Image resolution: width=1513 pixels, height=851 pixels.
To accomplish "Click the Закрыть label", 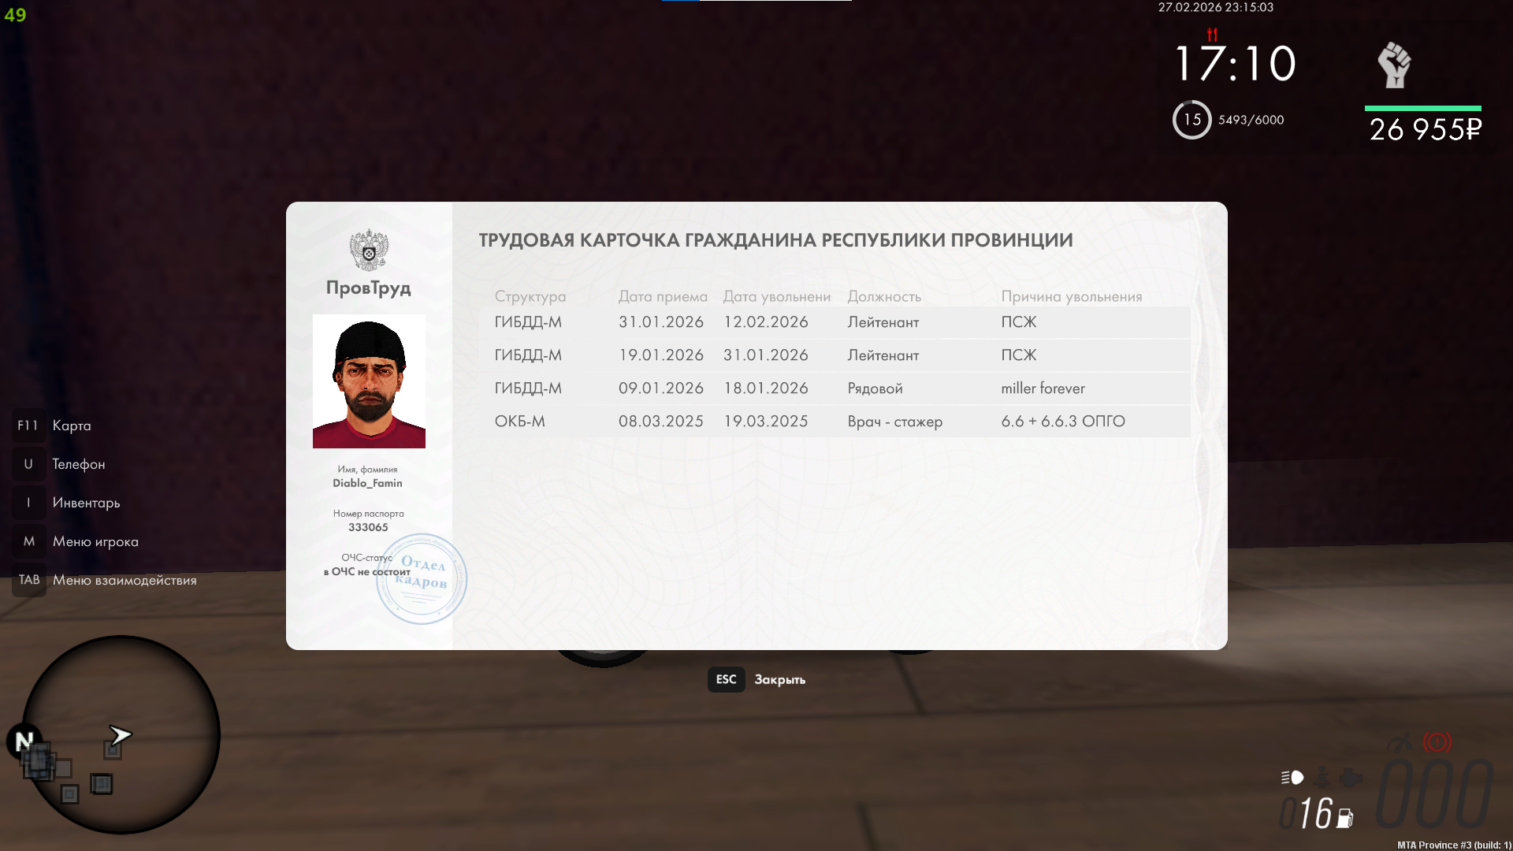I will pos(779,679).
